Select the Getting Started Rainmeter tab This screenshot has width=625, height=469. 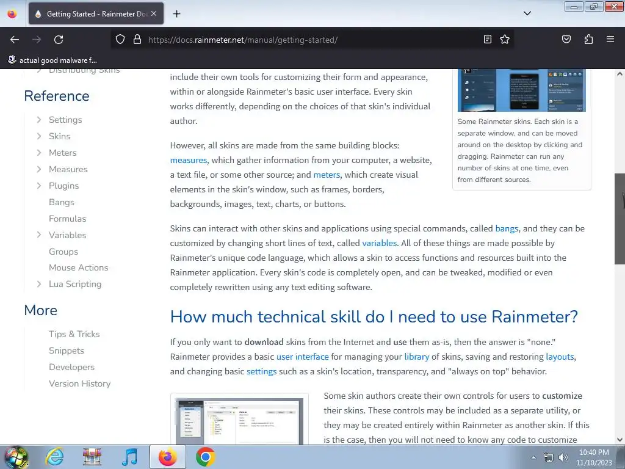pos(96,13)
